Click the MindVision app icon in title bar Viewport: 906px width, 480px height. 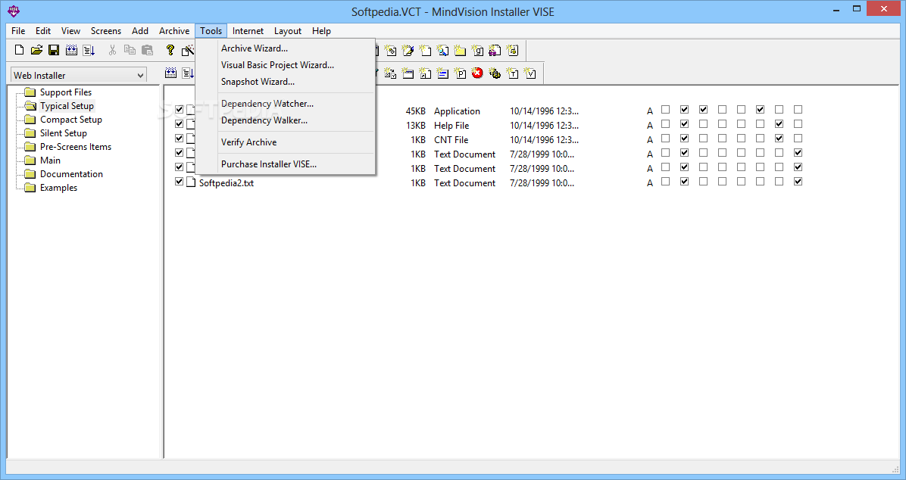click(x=14, y=11)
